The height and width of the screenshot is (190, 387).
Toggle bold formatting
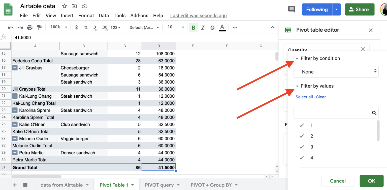(193, 27)
